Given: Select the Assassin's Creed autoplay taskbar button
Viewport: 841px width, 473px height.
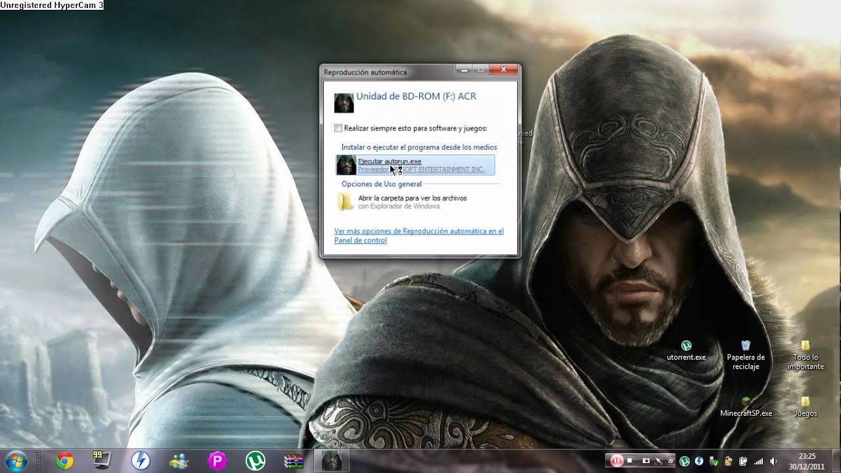Looking at the screenshot, I should click(331, 461).
